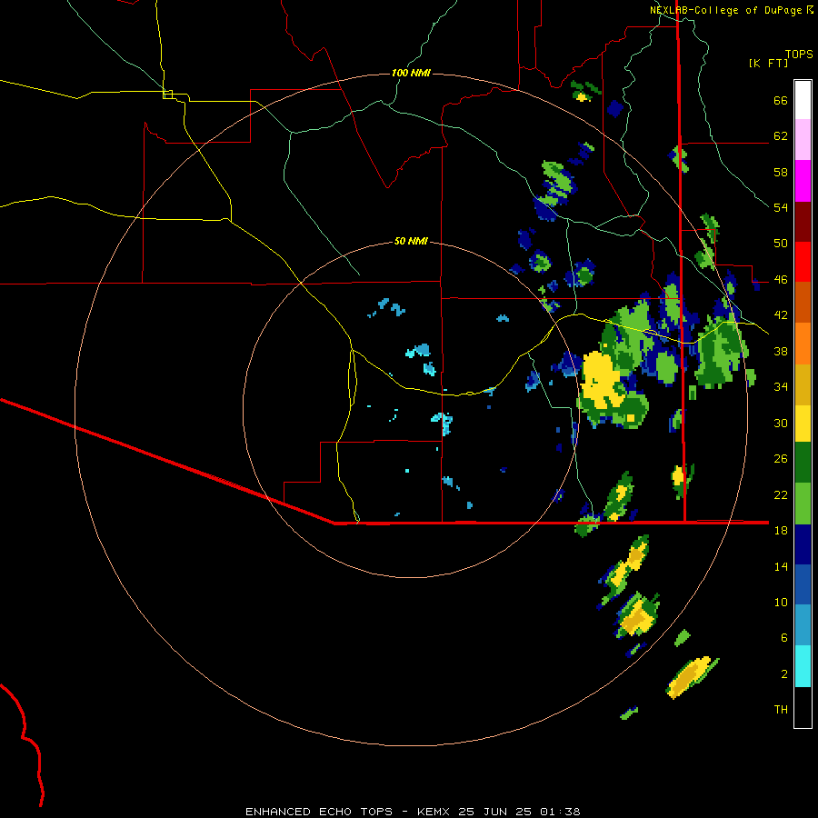The height and width of the screenshot is (818, 818).
Task: Click the 58 legend value
Action: pyautogui.click(x=781, y=172)
